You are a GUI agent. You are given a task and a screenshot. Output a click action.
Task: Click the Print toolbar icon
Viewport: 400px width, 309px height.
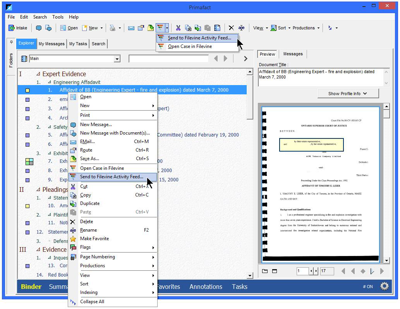click(113, 27)
